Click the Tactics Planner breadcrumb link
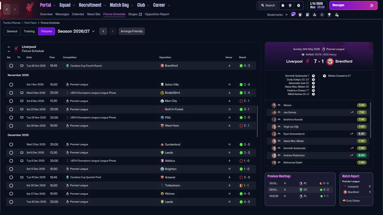Viewport: 383px width, 215px height. click(12, 23)
